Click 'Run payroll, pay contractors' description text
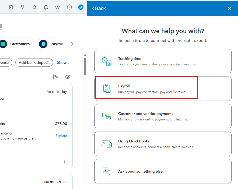Image resolution: width=238 pixels, height=189 pixels. pyautogui.click(x=152, y=92)
